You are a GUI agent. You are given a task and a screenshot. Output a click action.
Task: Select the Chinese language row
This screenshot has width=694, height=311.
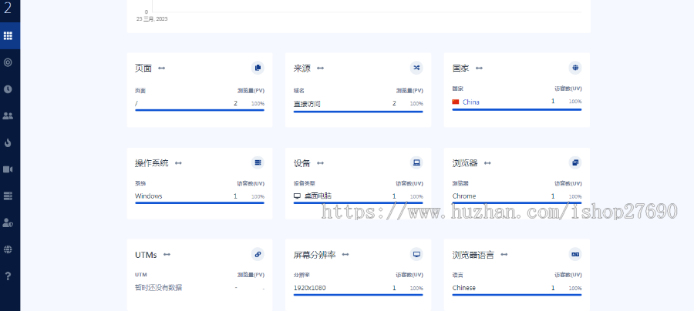coord(517,289)
